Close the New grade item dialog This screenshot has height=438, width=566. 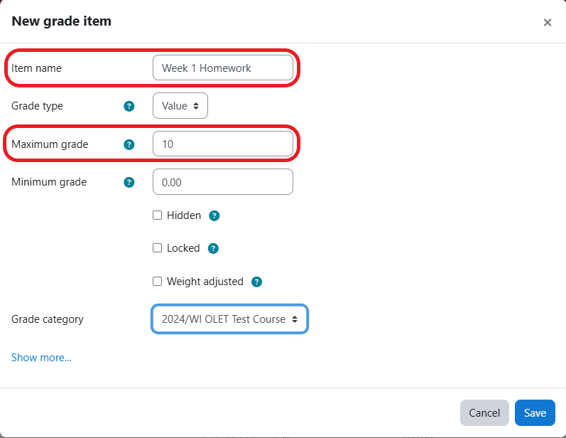tap(548, 22)
